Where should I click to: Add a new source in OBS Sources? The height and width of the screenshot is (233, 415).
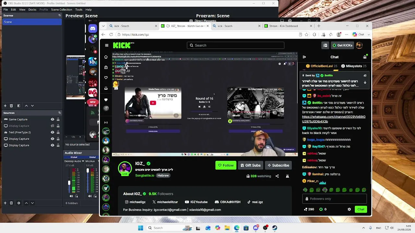[5, 203]
